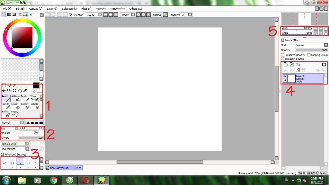Open the Canvas menu
329x185 pixels.
[x=35, y=9]
